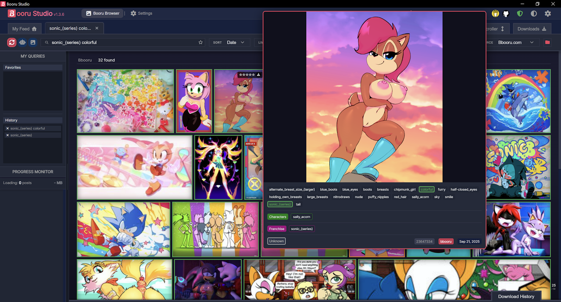561x302 pixels.
Task: Click 'sally_acorn' under Characters
Action: click(301, 217)
